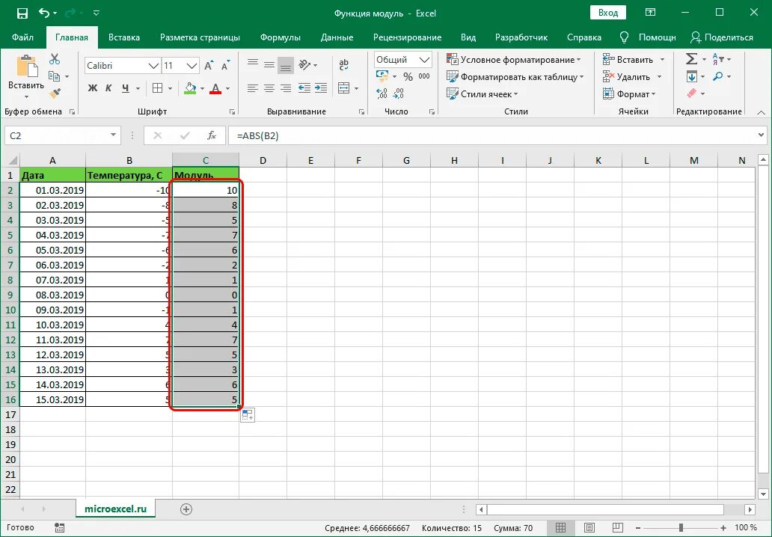772x537 pixels.
Task: Toggle bold Ж formatting
Action: click(x=93, y=88)
